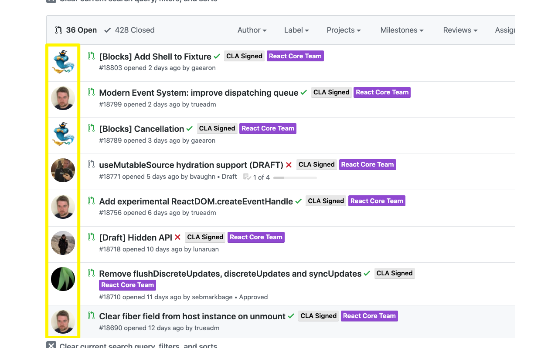
Task: Click the X icon to clear current search query
Action: coord(51,345)
